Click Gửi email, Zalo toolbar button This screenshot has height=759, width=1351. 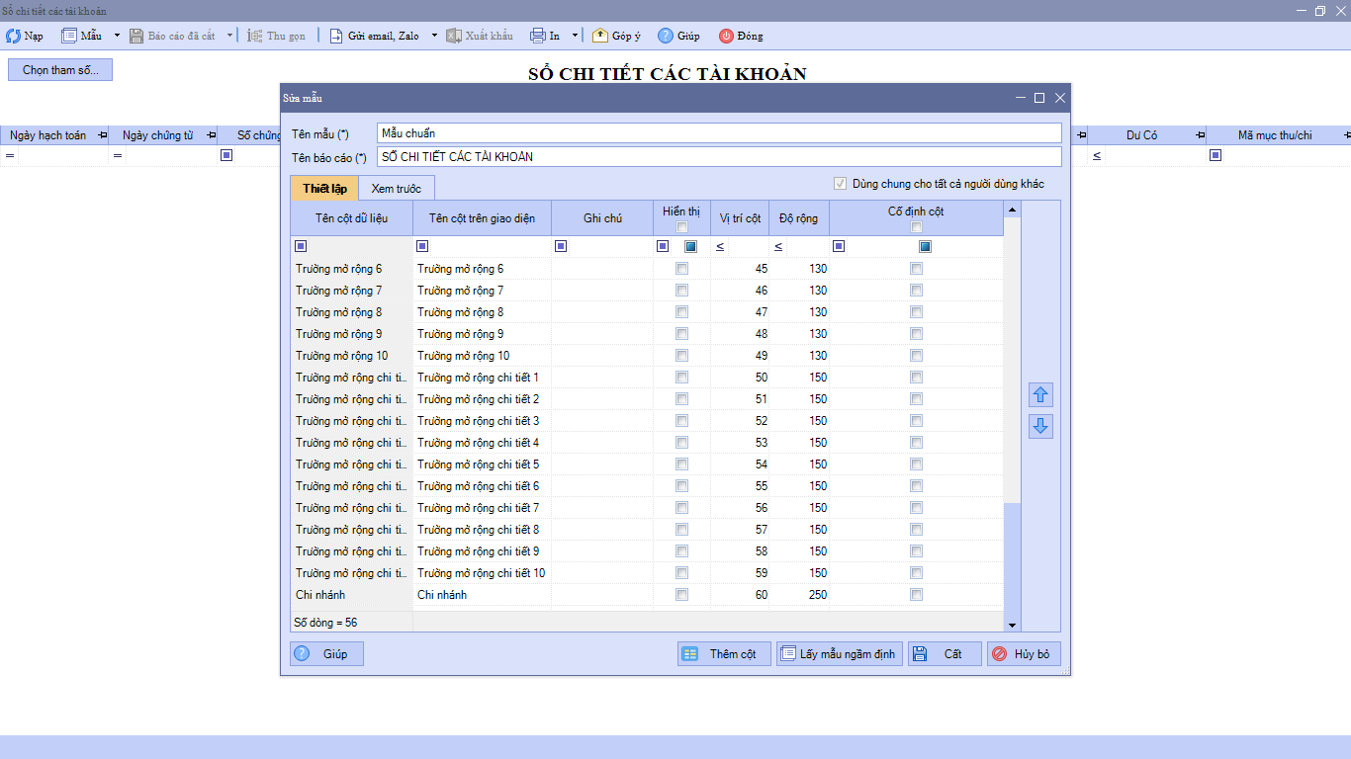pyautogui.click(x=374, y=36)
